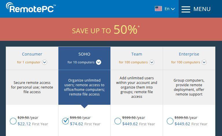Switch to the Team plan tab
222x136 pixels.
[x=137, y=54]
